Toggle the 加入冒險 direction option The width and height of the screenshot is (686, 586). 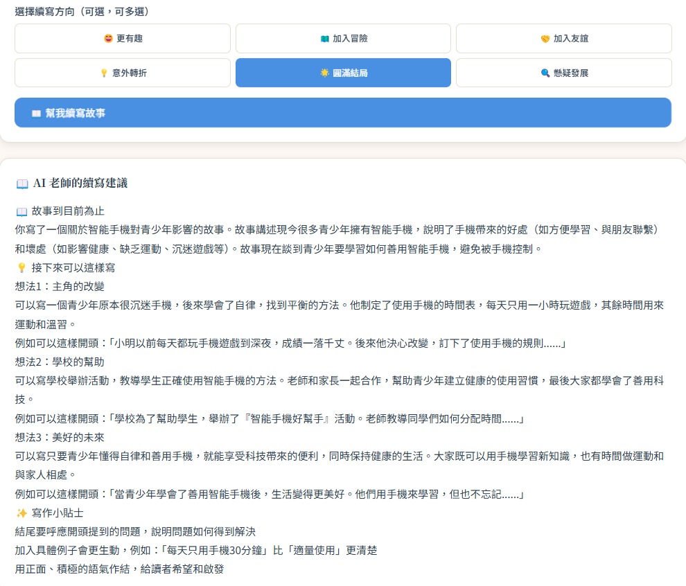point(343,39)
